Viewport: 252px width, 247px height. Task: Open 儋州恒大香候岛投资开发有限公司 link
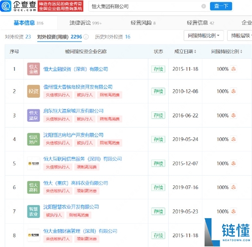[78, 87]
